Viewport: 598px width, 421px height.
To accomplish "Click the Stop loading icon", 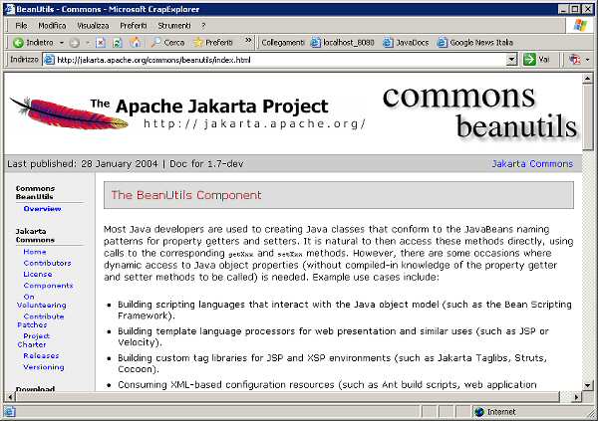I will (101, 42).
